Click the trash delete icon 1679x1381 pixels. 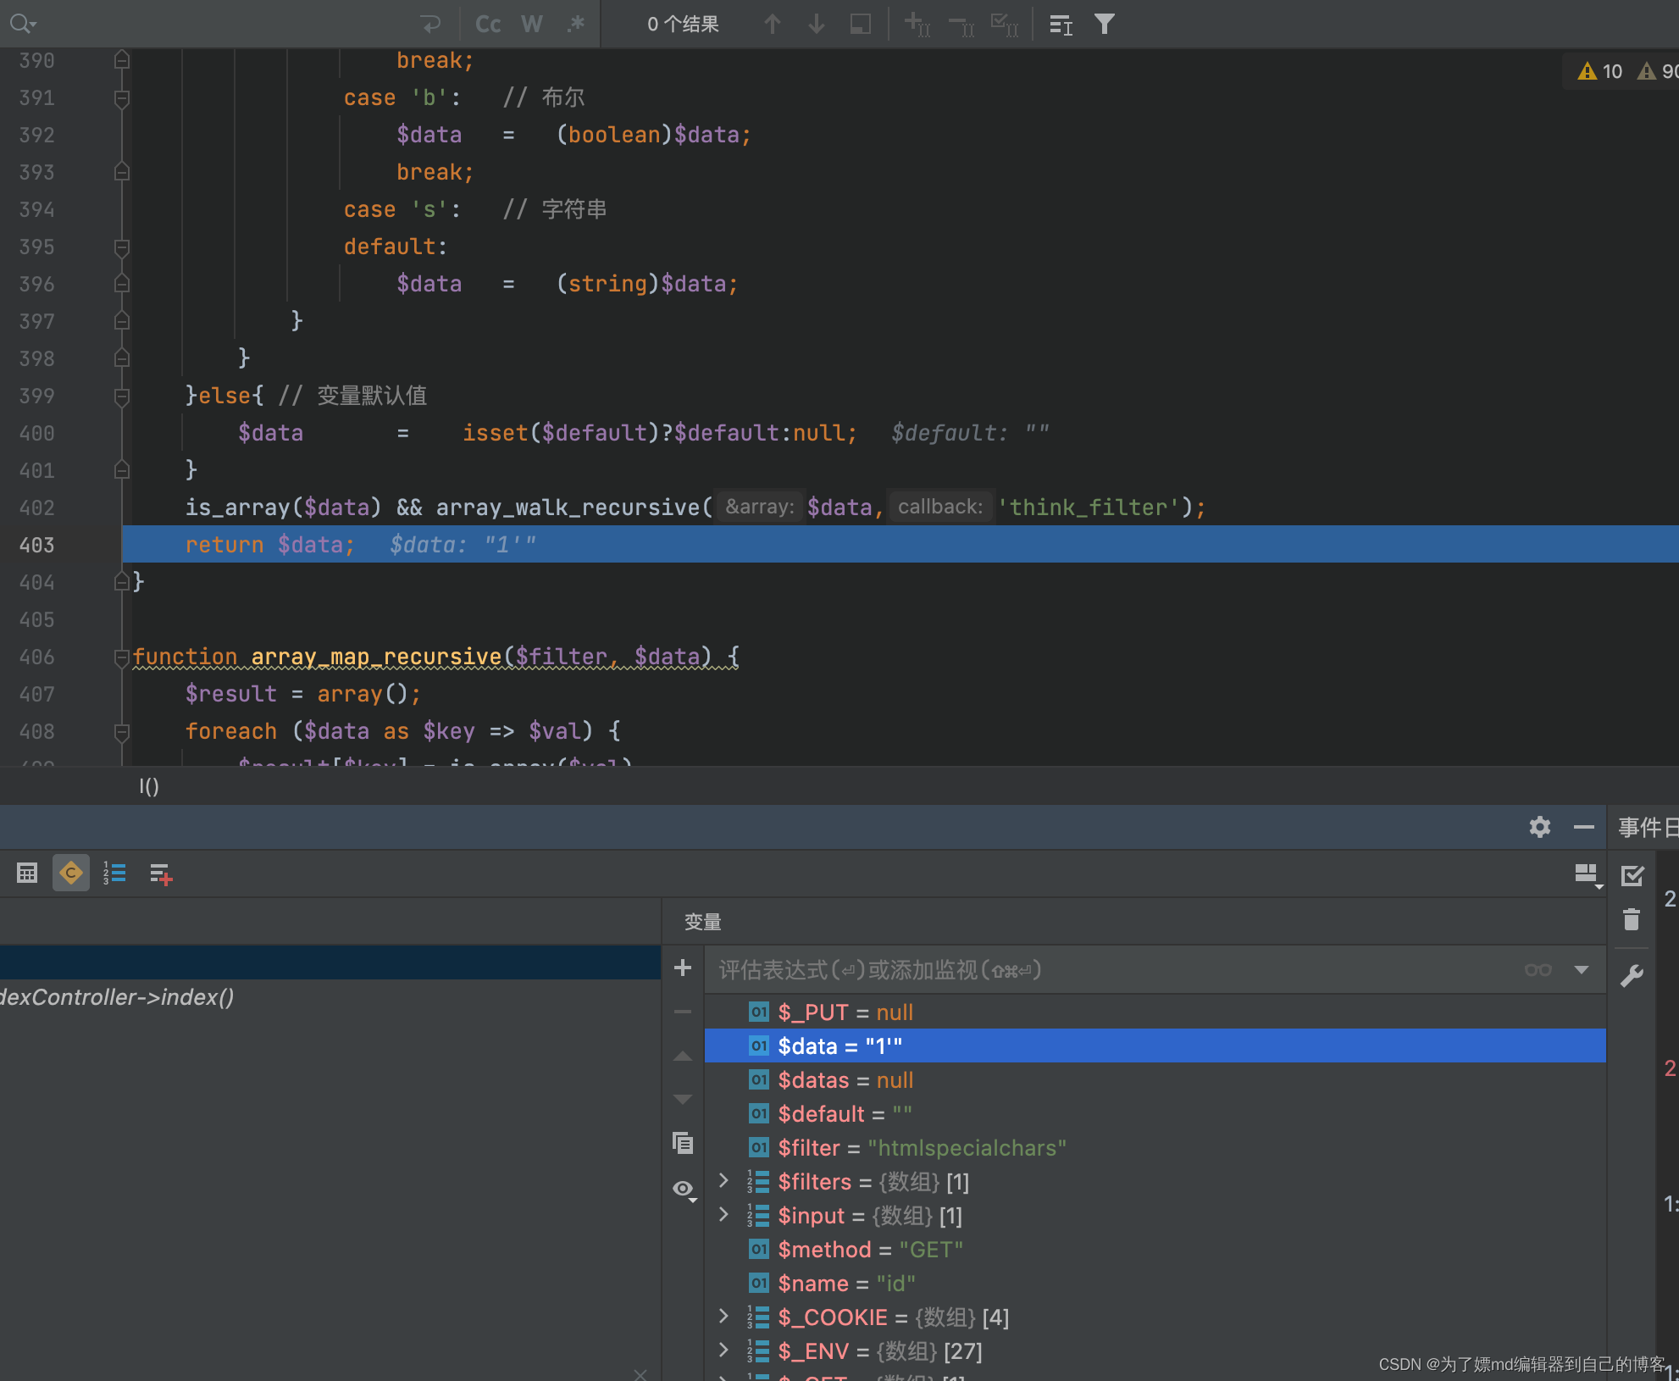click(x=1632, y=920)
